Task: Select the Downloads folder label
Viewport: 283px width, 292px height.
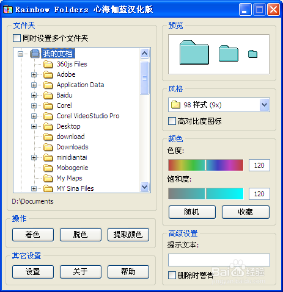Action: click(72, 147)
